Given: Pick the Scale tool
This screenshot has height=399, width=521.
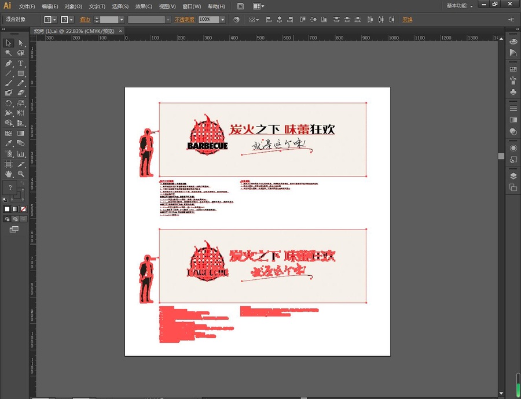Looking at the screenshot, I should [21, 104].
